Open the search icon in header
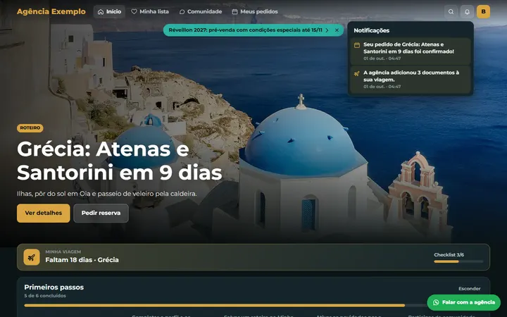507x317 pixels. 451,12
